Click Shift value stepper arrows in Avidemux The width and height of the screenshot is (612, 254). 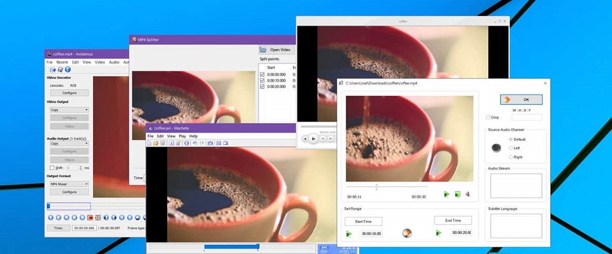[x=80, y=168]
